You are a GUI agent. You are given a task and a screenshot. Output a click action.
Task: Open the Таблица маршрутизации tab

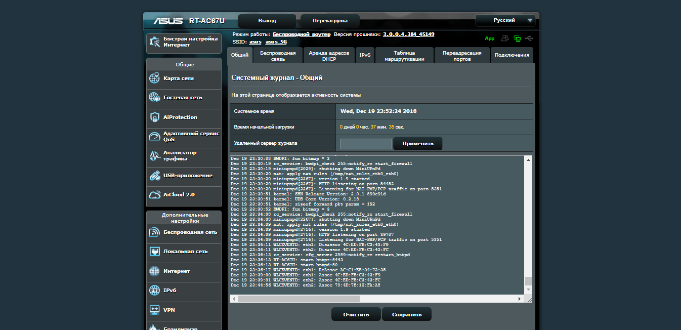point(404,55)
